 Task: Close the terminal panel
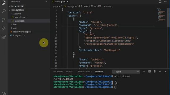165,72
